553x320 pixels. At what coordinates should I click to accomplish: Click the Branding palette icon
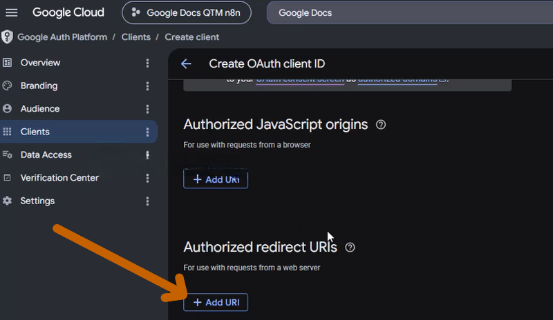(x=7, y=86)
